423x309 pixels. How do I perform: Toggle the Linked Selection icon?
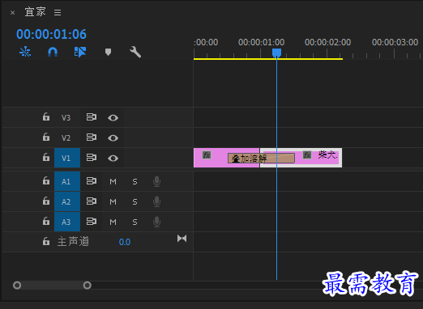[x=80, y=52]
